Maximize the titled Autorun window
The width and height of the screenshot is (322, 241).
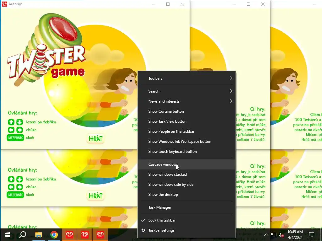coord(168,4)
